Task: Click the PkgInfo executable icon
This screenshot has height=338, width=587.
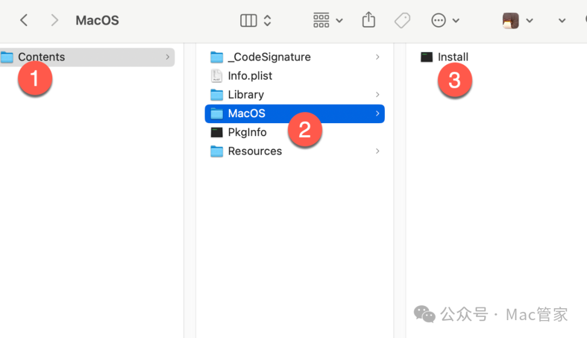Action: pos(217,132)
